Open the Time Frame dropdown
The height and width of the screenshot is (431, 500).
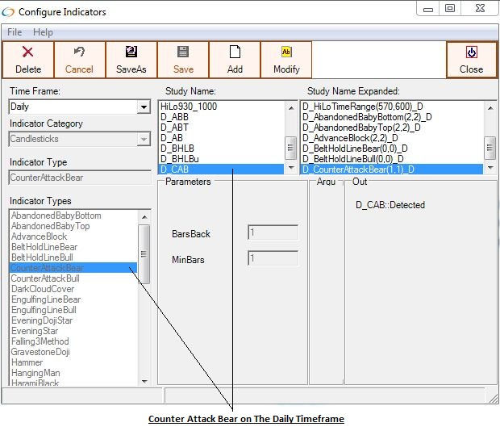pyautogui.click(x=144, y=107)
